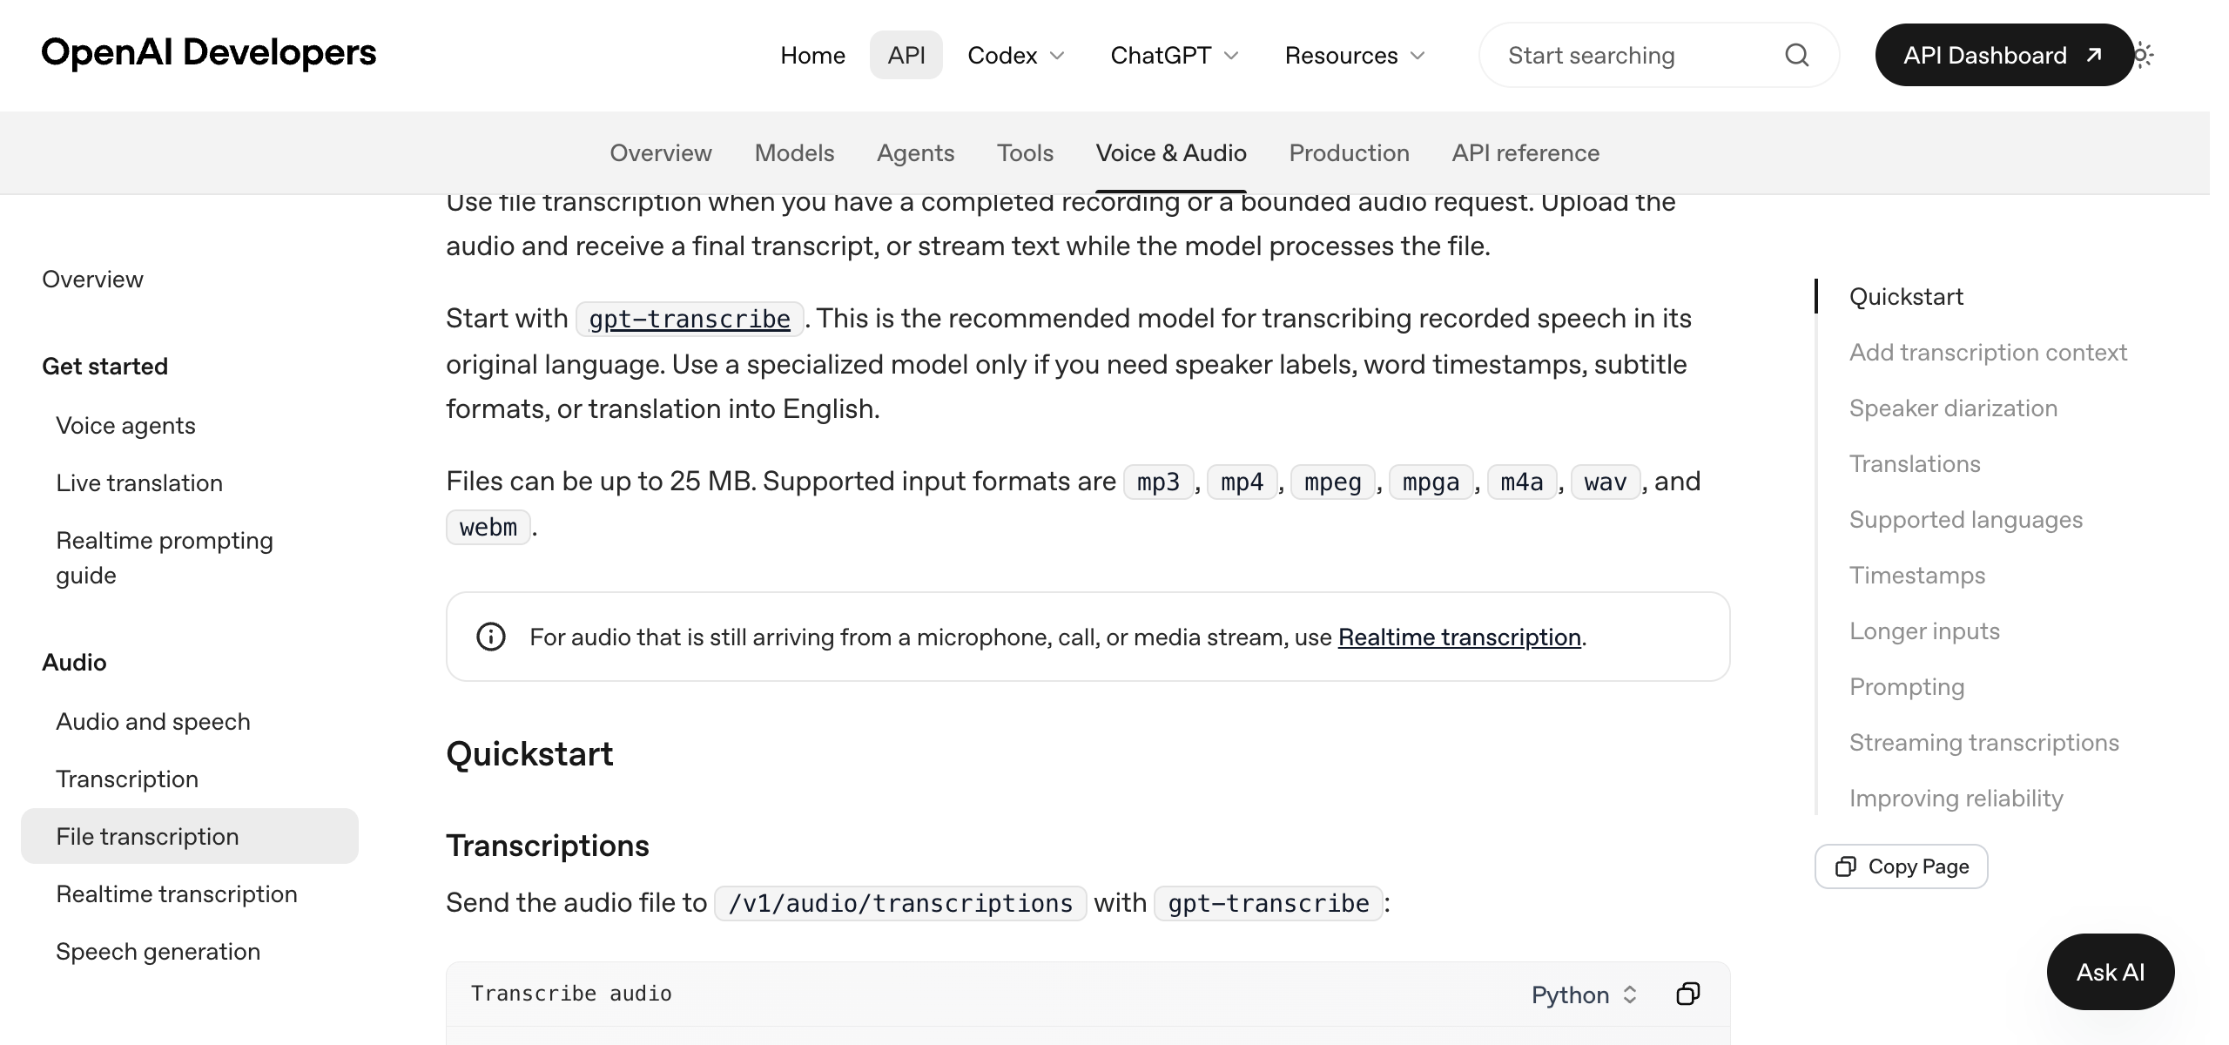Click the OpenAI Developers logo
The height and width of the screenshot is (1045, 2229).
tap(209, 52)
